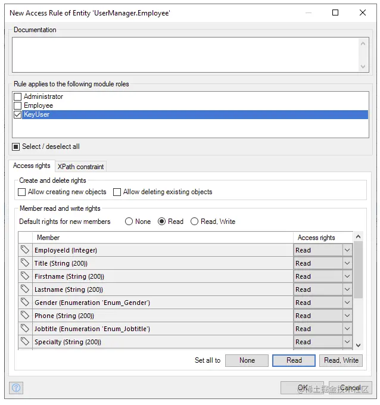Tick the Administrator module role checkbox
Image resolution: width=380 pixels, height=405 pixels.
17,96
